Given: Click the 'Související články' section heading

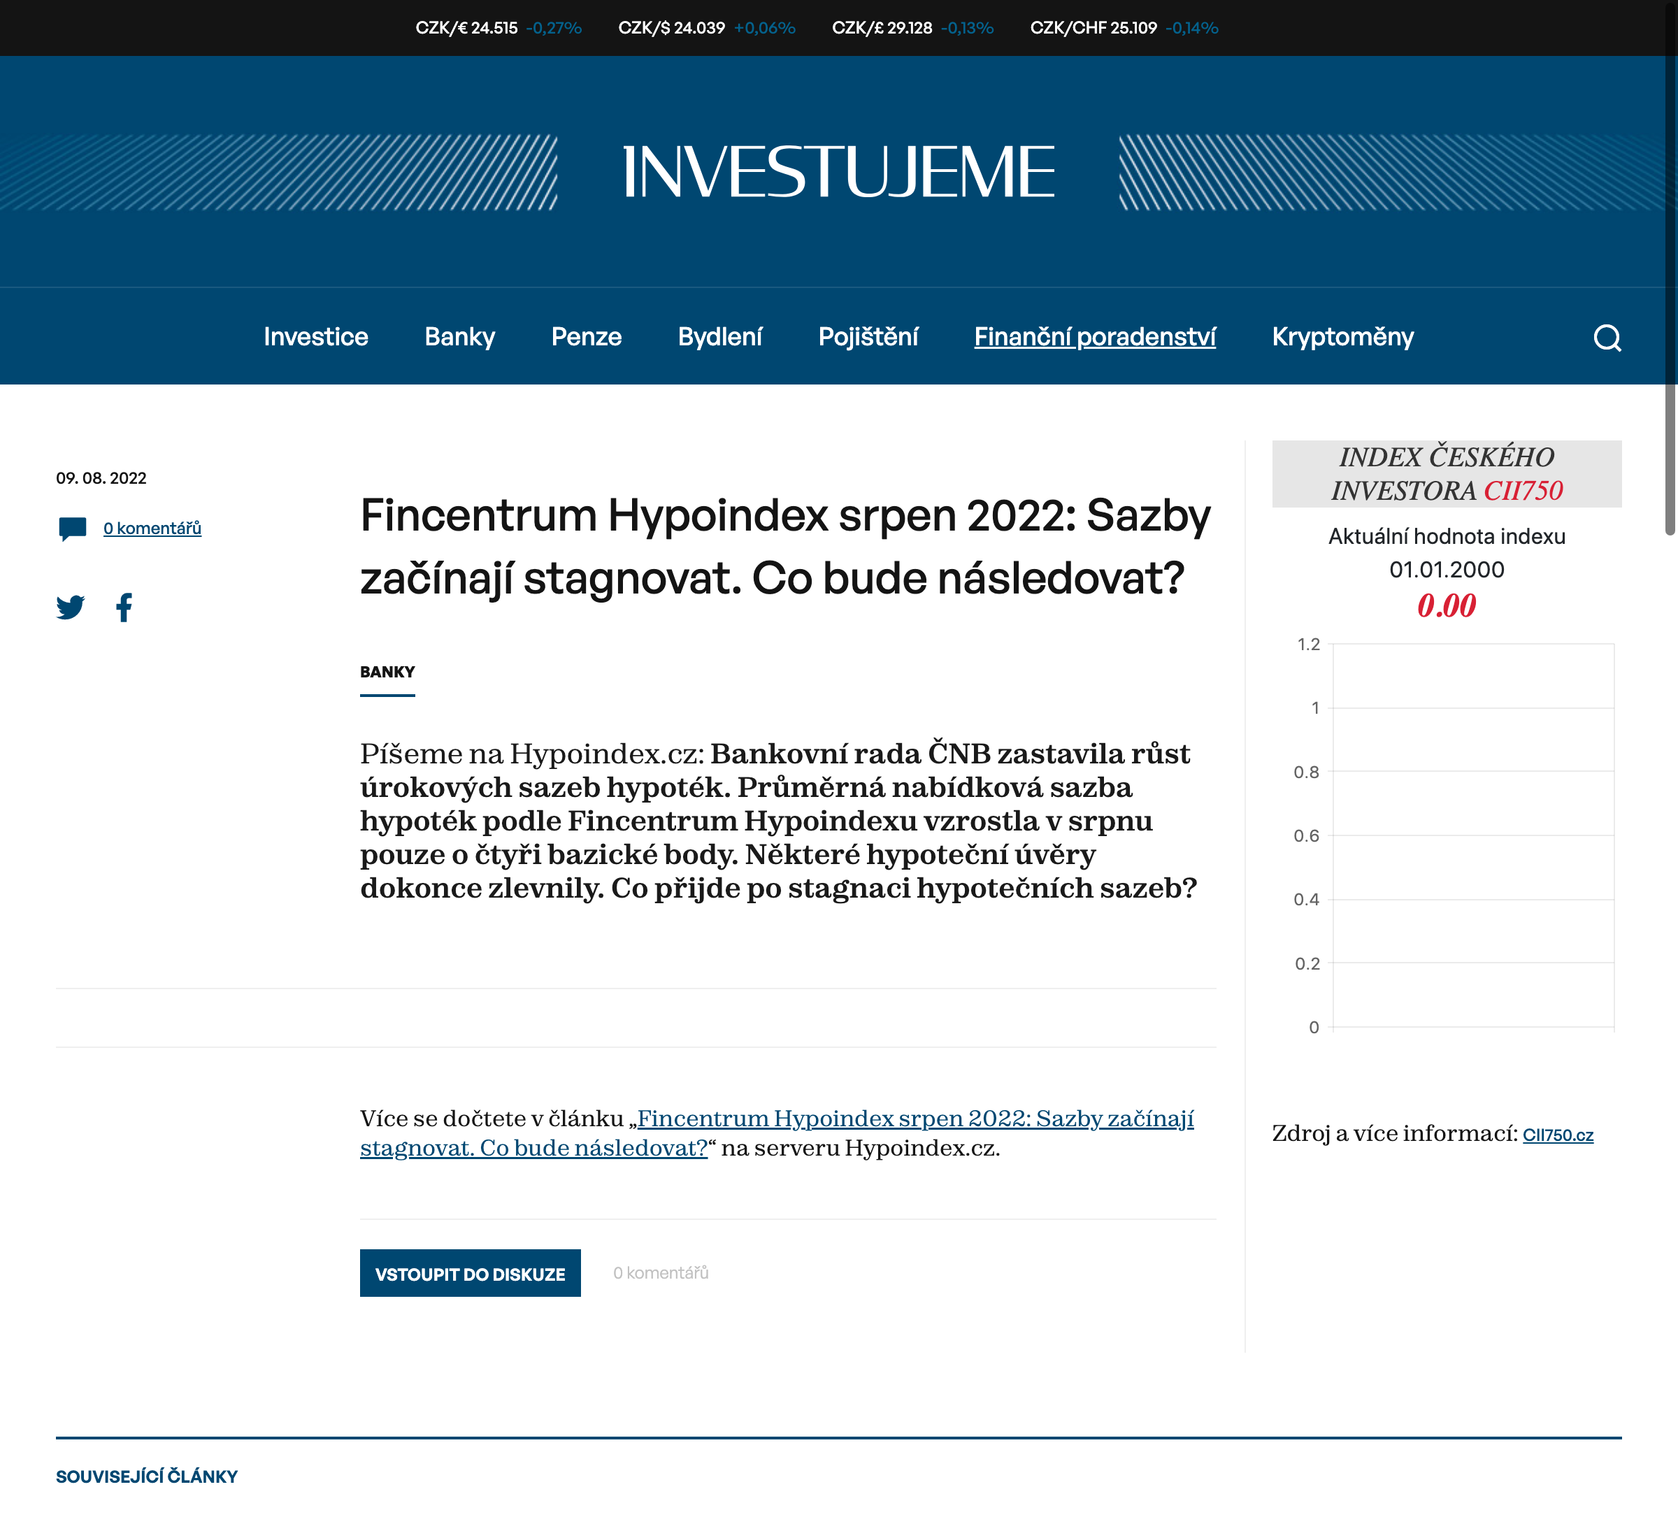Looking at the screenshot, I should point(147,1476).
